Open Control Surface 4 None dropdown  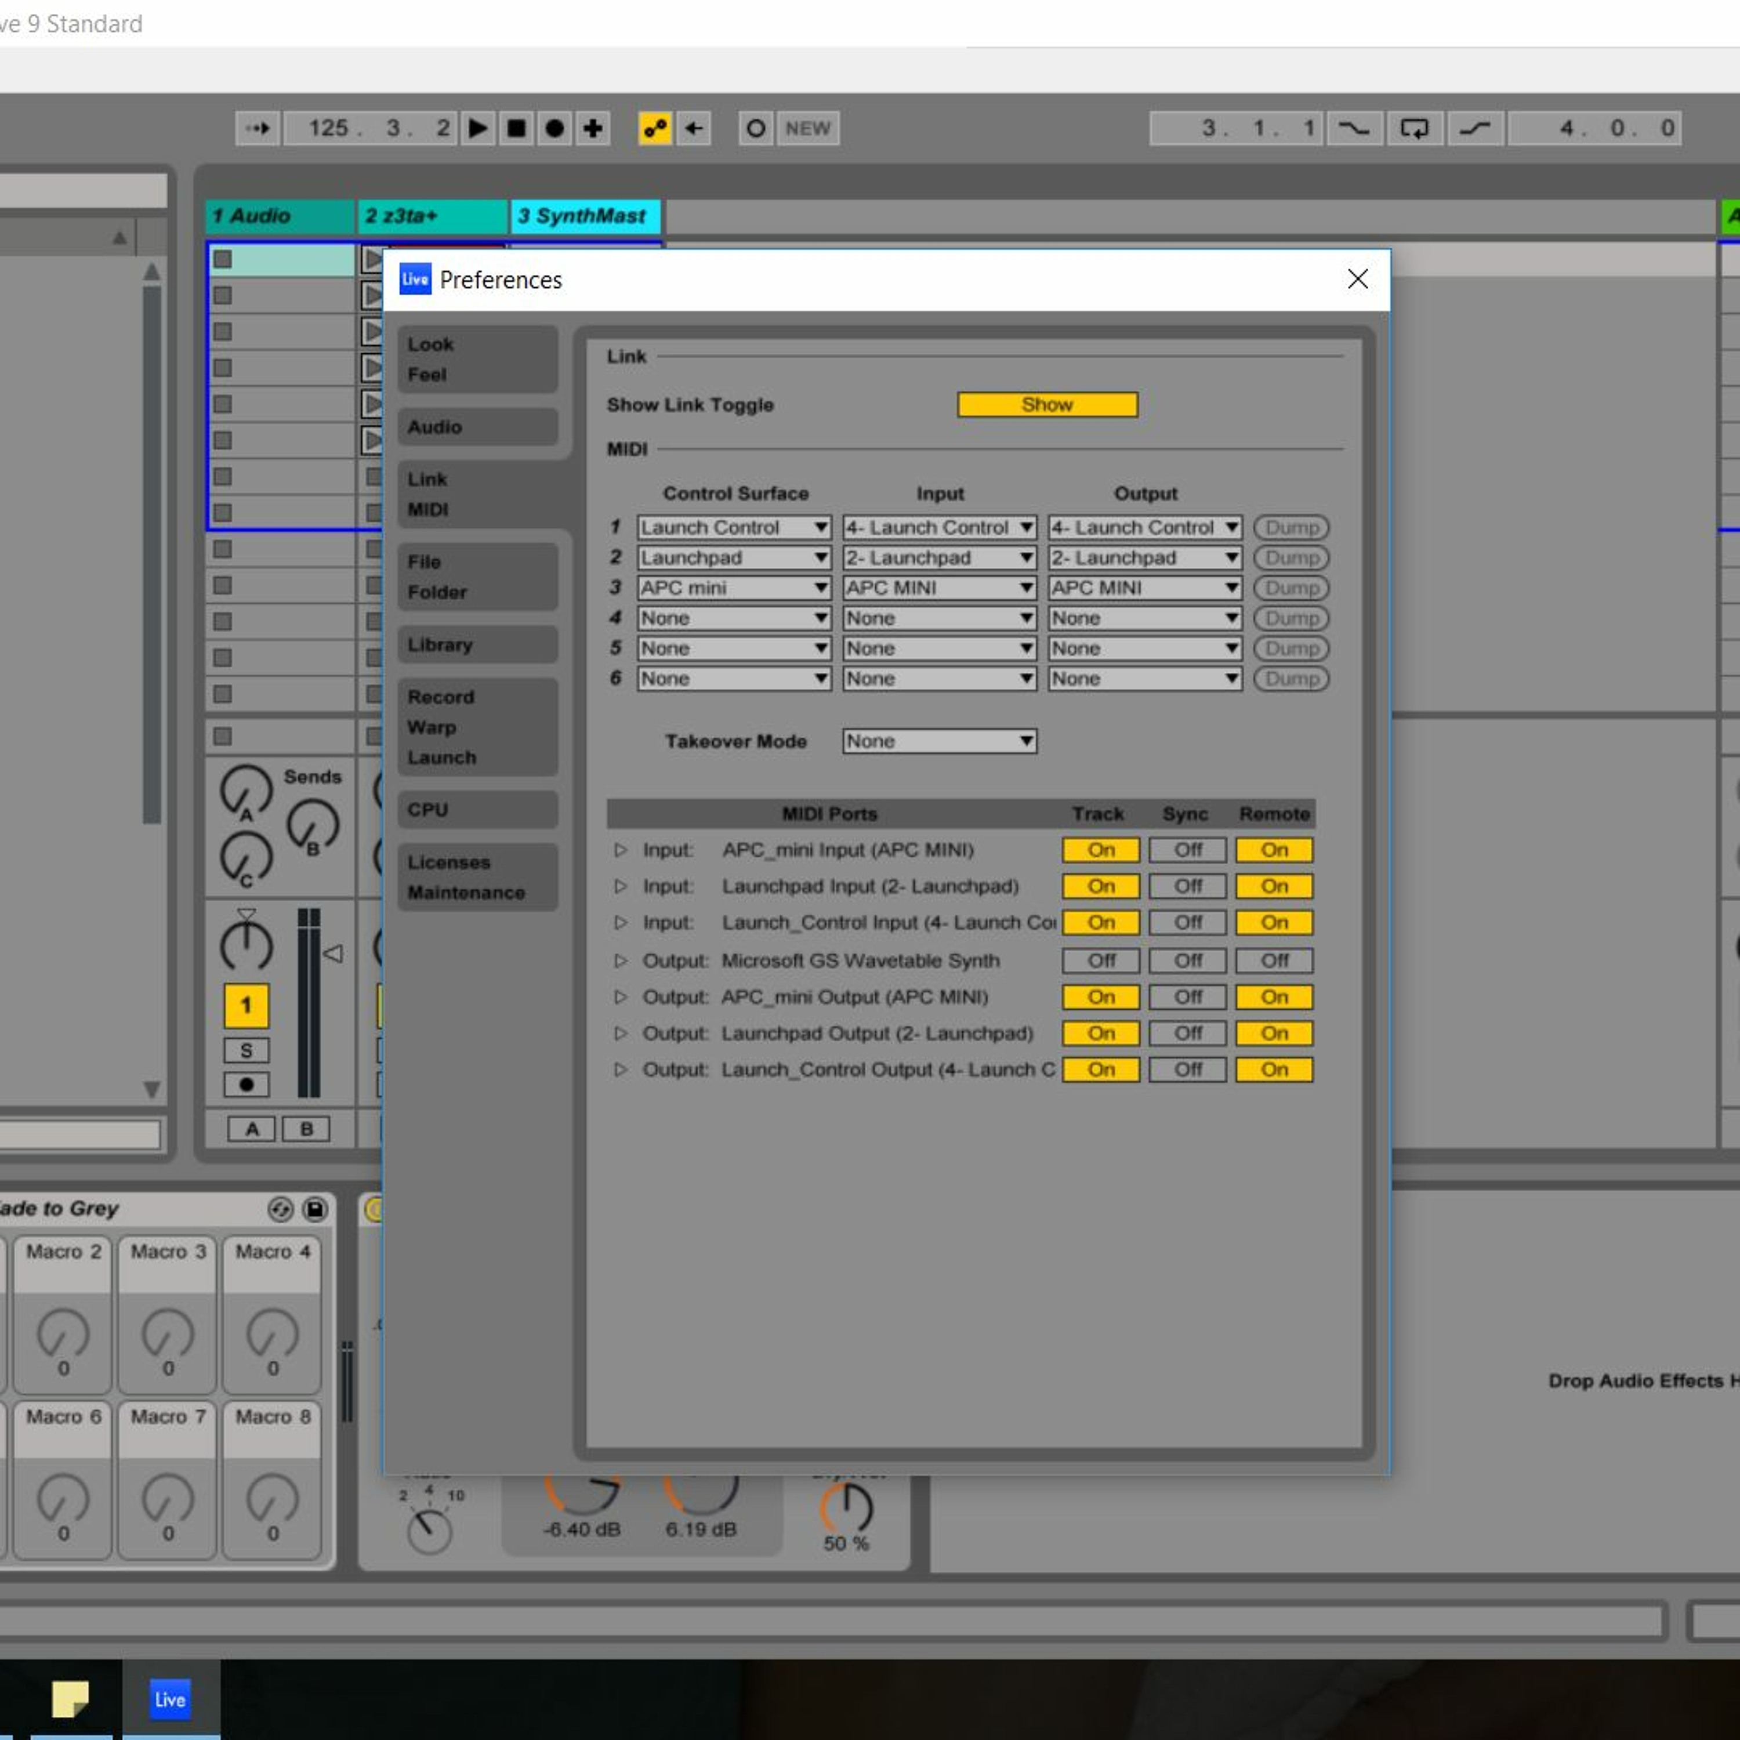[x=734, y=618]
